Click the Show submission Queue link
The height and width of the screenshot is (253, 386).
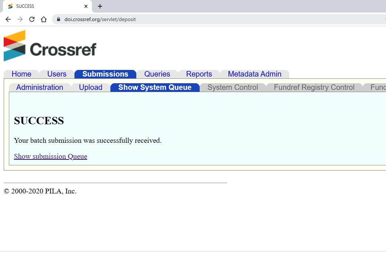coord(50,156)
